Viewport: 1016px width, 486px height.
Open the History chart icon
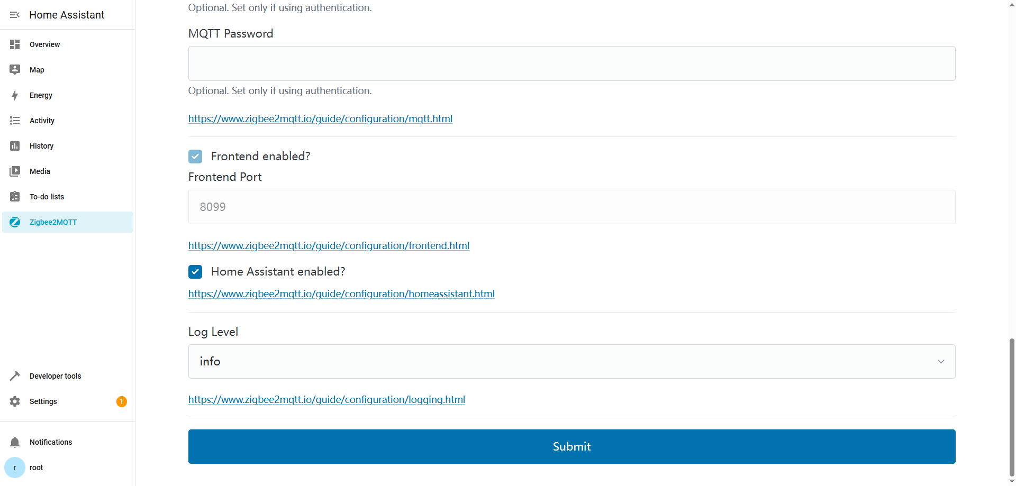(x=15, y=146)
